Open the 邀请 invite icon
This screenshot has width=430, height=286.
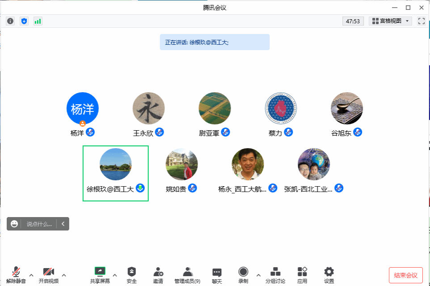click(x=158, y=274)
